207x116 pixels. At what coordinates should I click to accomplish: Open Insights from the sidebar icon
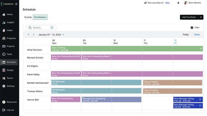4,22
